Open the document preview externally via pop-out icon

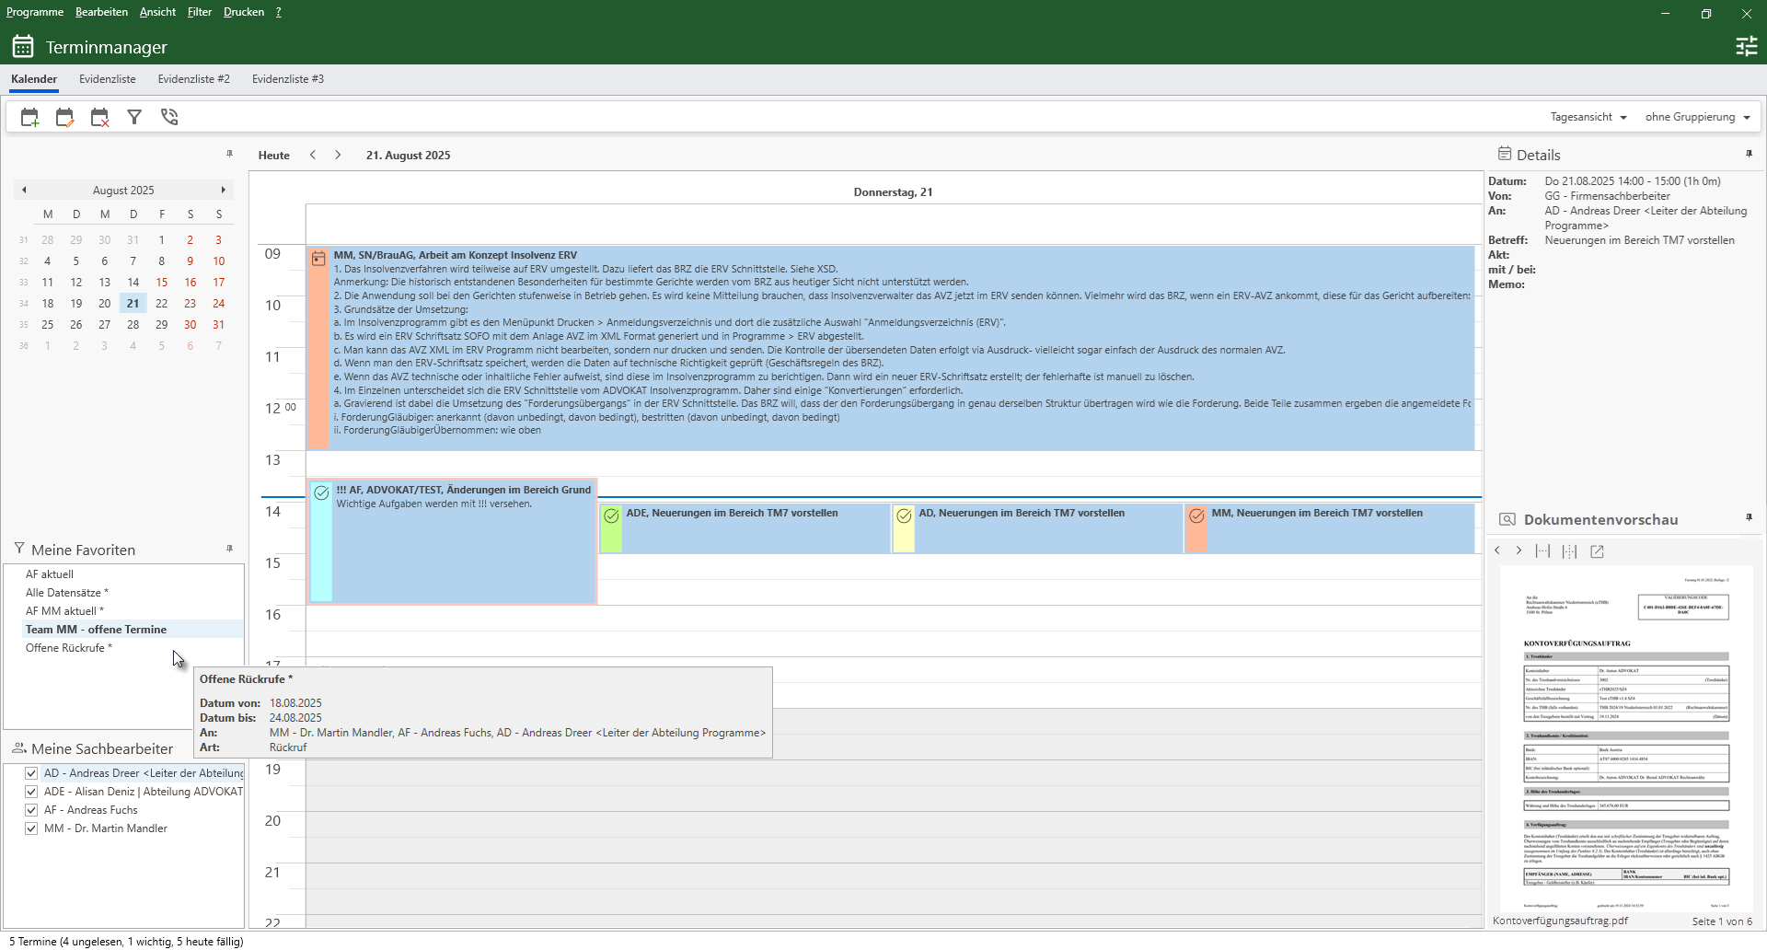click(1598, 550)
